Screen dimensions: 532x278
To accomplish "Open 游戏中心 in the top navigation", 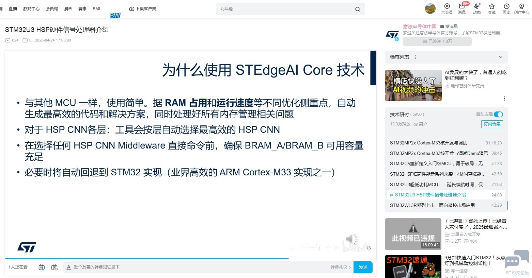I will (x=31, y=9).
